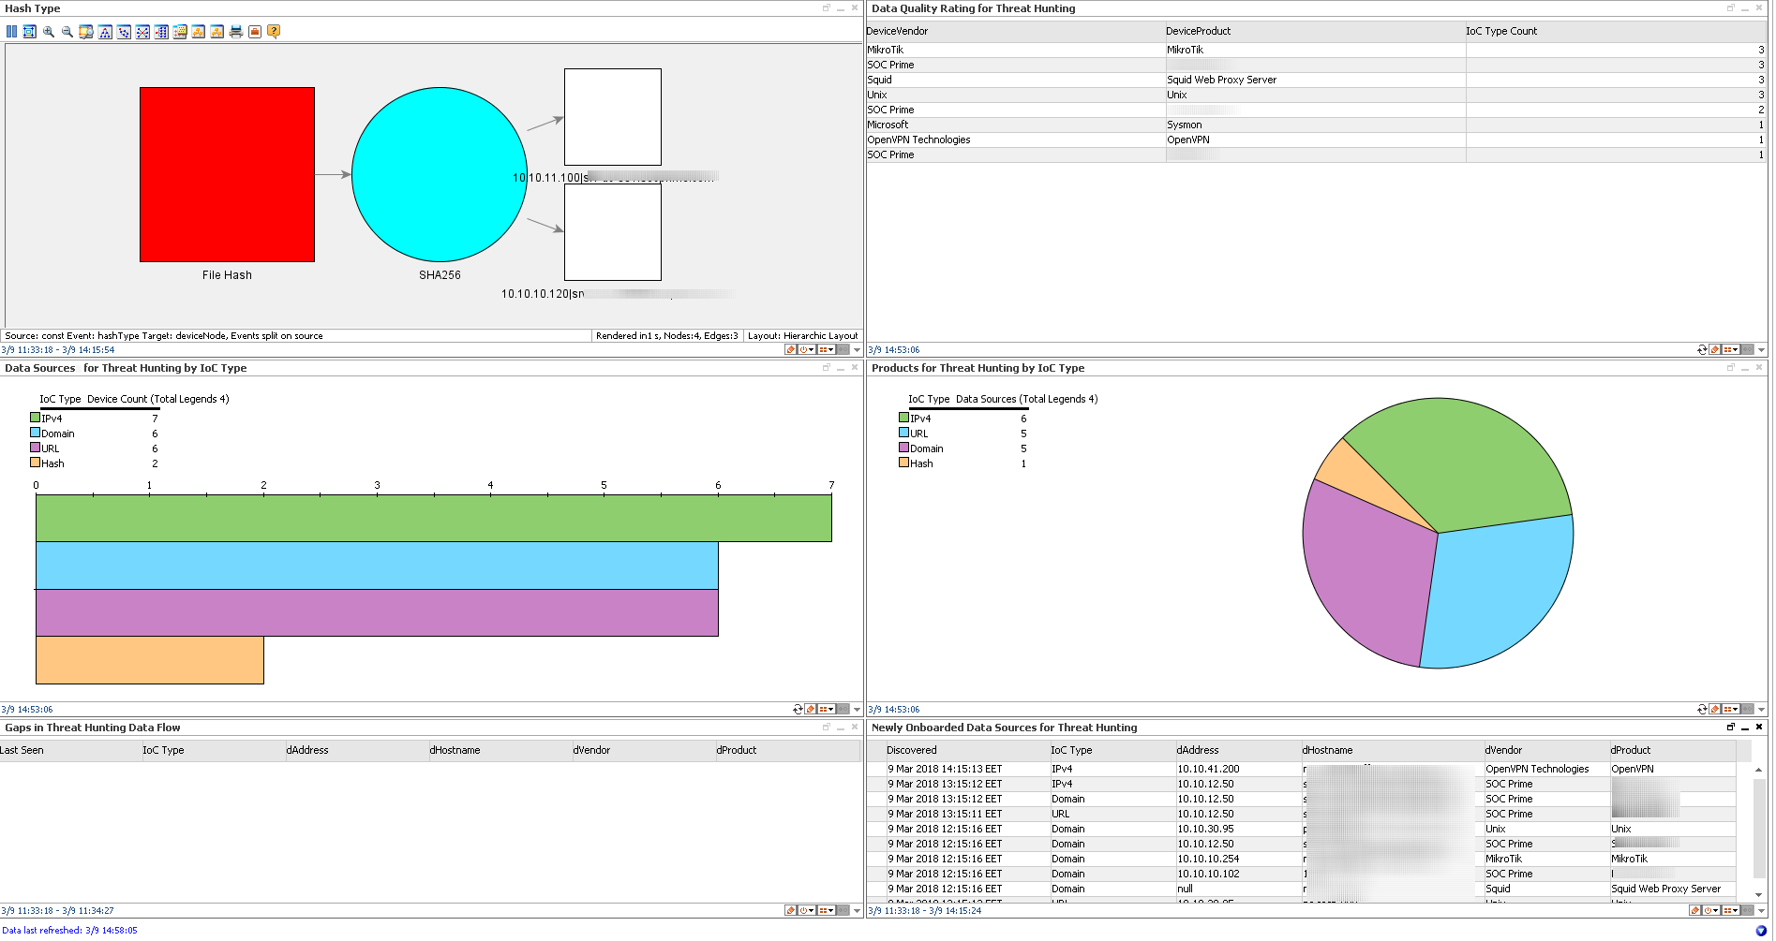Open help with the question mark icon
The height and width of the screenshot is (941, 1776).
pyautogui.click(x=274, y=32)
